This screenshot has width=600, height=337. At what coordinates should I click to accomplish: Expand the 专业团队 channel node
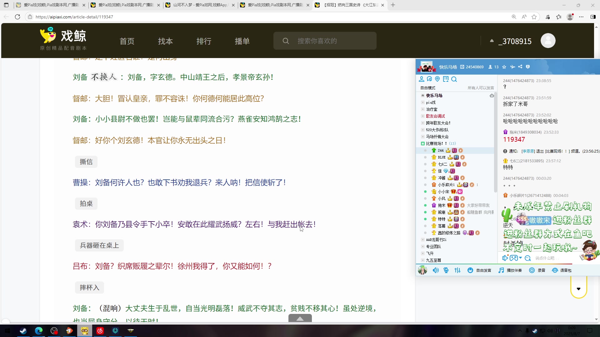coord(423,247)
